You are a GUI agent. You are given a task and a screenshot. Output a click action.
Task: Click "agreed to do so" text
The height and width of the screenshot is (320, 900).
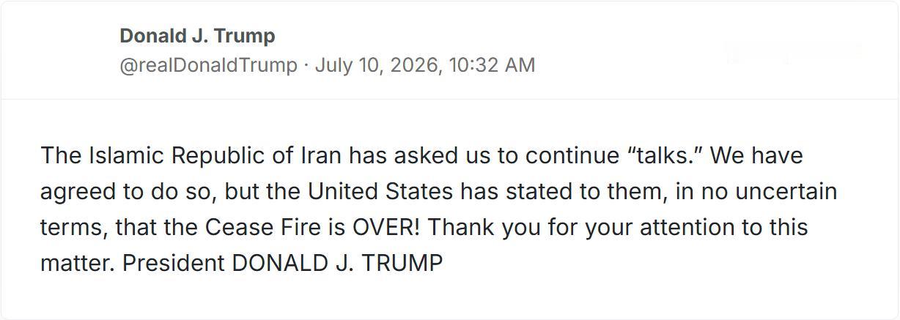click(125, 192)
